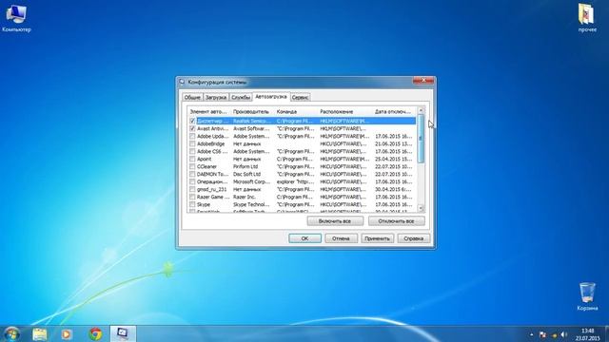Select the System Configuration taskbar button
The width and height of the screenshot is (609, 342).
click(x=123, y=333)
